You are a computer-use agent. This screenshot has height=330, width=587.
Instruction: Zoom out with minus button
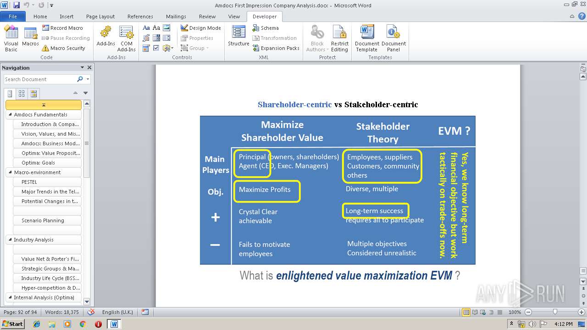[528, 312]
